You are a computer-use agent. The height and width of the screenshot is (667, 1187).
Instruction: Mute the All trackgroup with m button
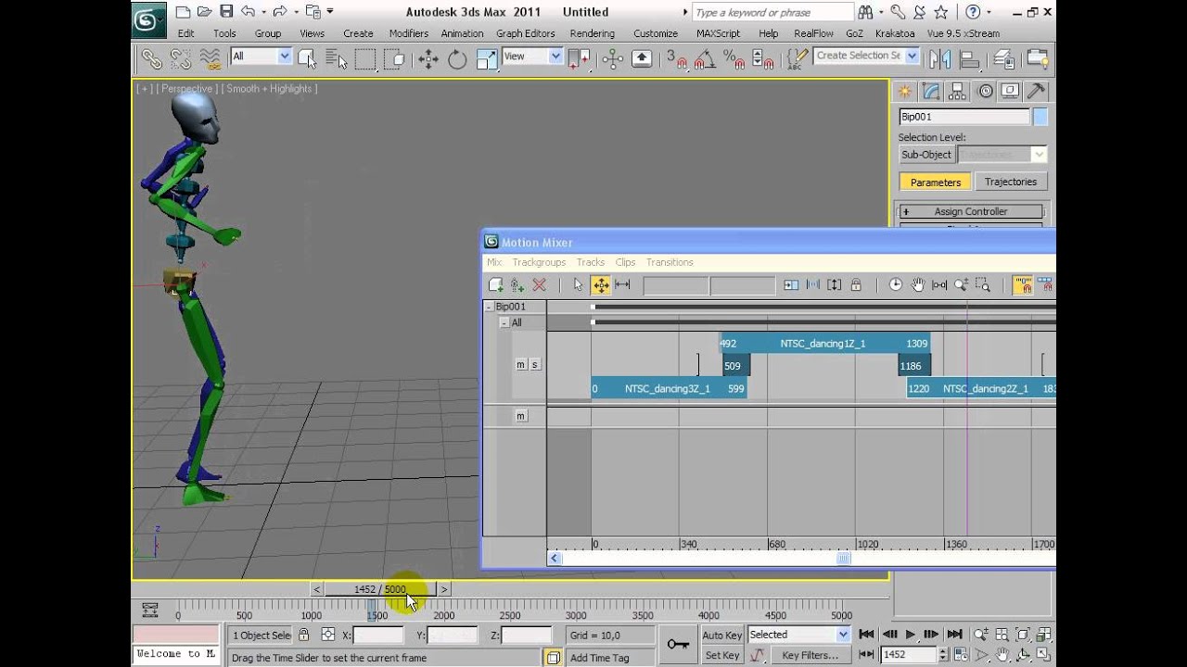[x=520, y=364]
